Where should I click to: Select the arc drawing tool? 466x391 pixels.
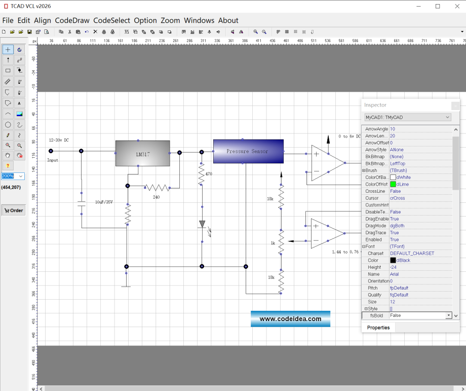click(8, 114)
